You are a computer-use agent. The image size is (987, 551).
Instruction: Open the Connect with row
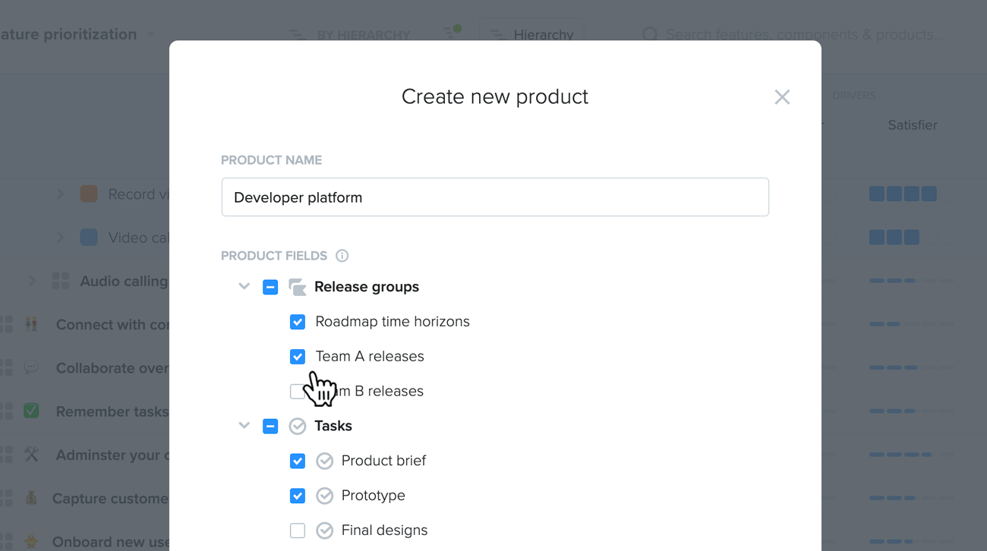(x=112, y=325)
